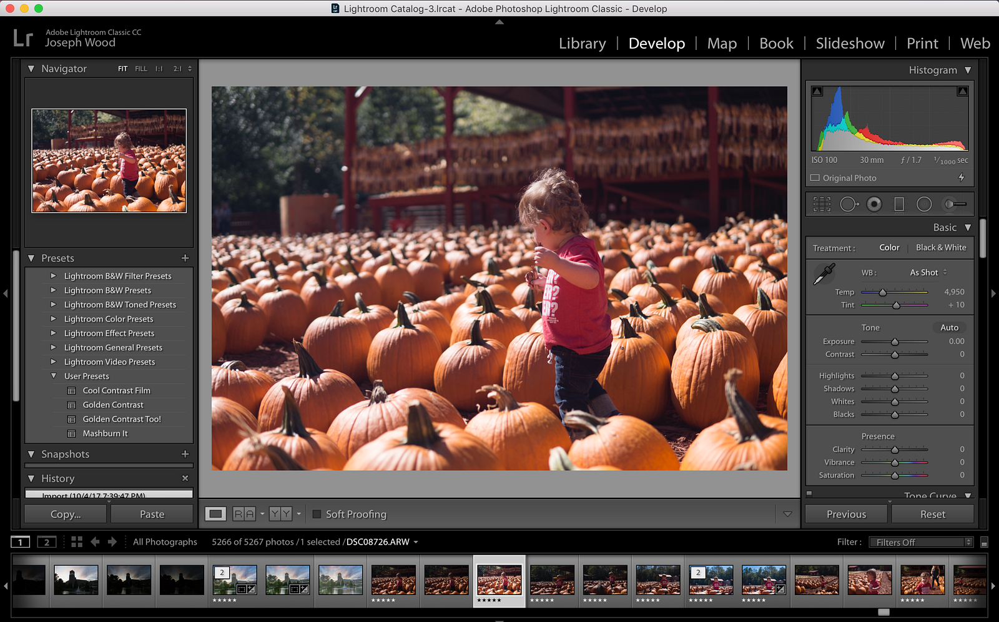The image size is (999, 622).
Task: Click the Exposure slider handle
Action: tap(895, 342)
